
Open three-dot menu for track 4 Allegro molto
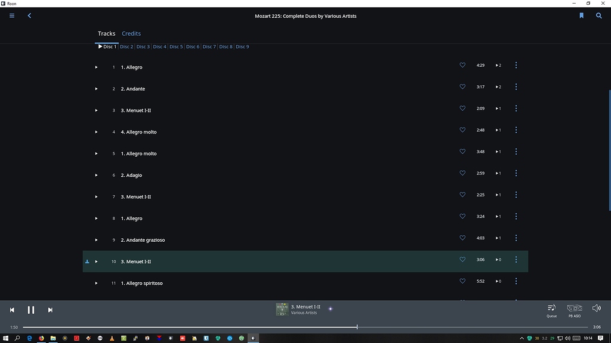coord(516,130)
